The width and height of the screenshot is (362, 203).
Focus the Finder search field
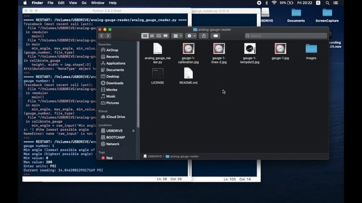[x=286, y=36]
